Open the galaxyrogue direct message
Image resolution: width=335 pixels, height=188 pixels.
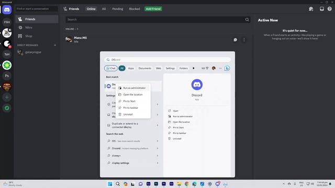(37, 52)
